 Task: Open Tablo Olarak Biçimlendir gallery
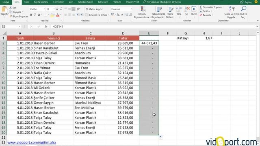(158, 12)
